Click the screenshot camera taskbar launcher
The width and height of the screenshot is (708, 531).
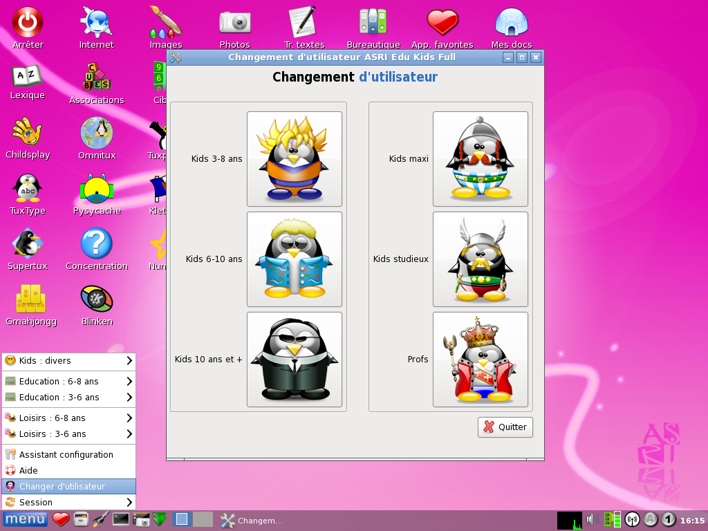pyautogui.click(x=141, y=520)
